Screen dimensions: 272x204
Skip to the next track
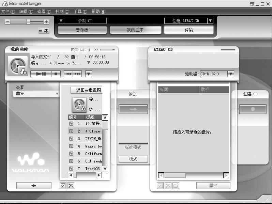pos(77,74)
